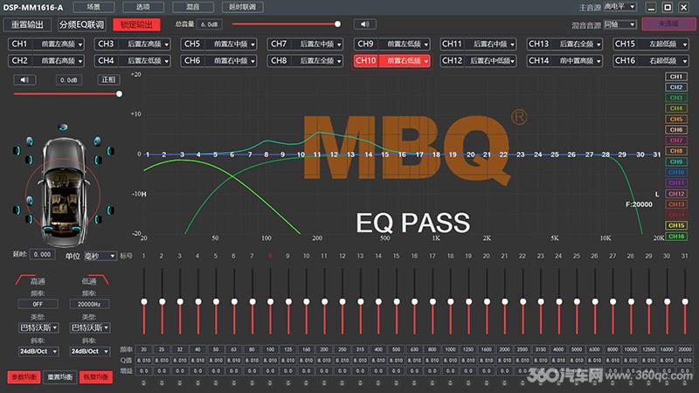Viewport: 699px width, 393px height.
Task: Click the master volume 6.0dB field
Action: point(209,24)
